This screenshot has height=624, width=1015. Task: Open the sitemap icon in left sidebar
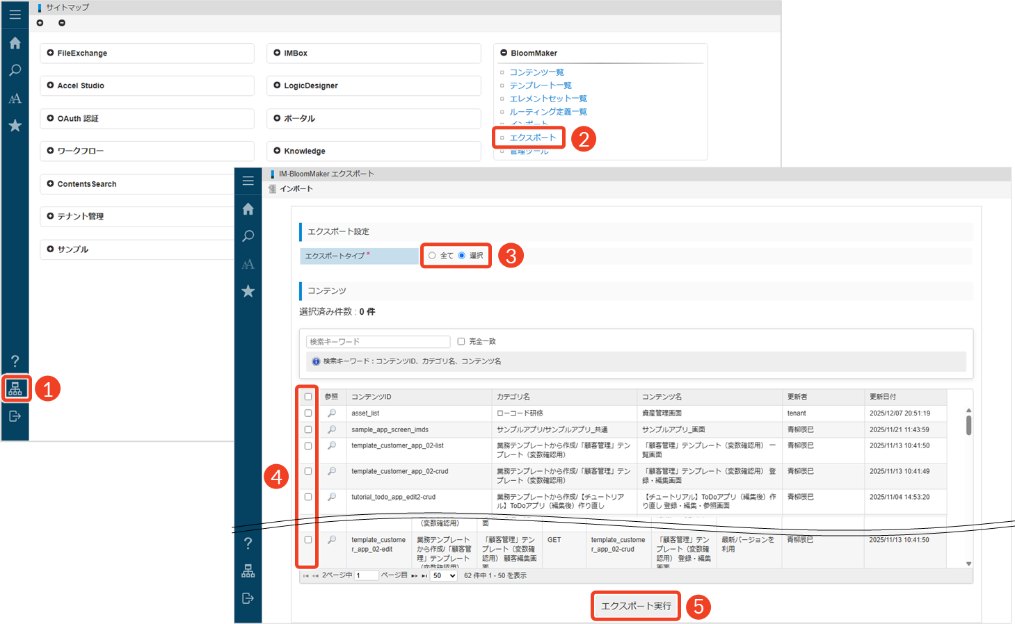click(x=15, y=388)
